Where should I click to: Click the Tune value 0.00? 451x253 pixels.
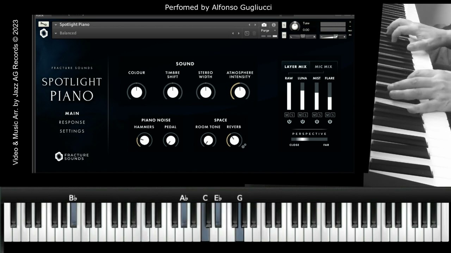(306, 30)
